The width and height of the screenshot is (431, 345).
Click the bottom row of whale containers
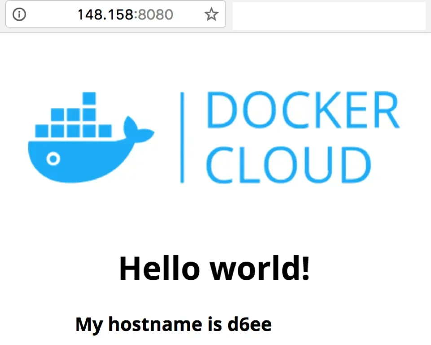click(74, 131)
